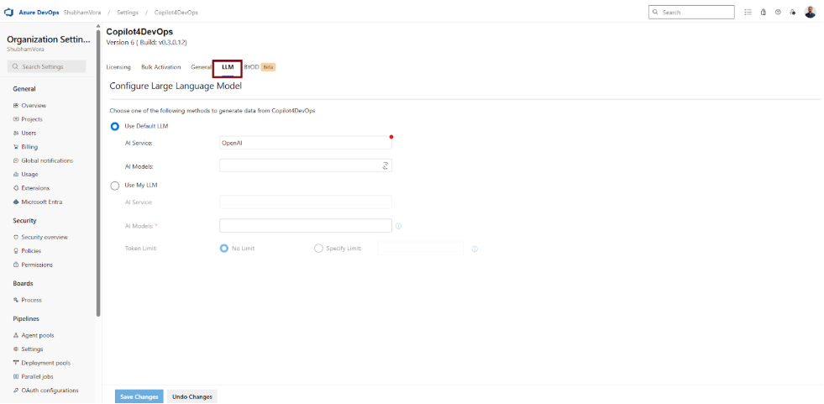The height and width of the screenshot is (404, 824).
Task: Click the help question mark icon
Action: pos(778,13)
